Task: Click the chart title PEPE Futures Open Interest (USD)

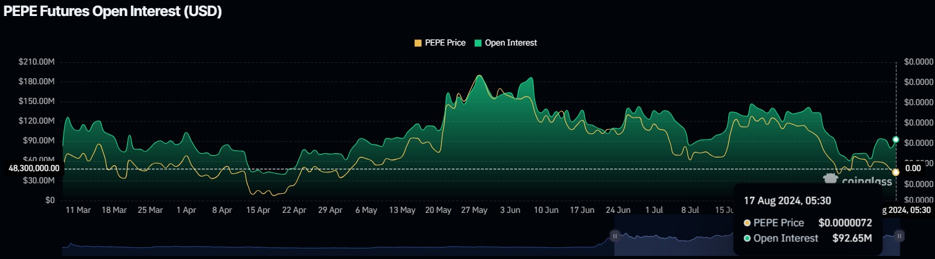Action: pyautogui.click(x=112, y=12)
